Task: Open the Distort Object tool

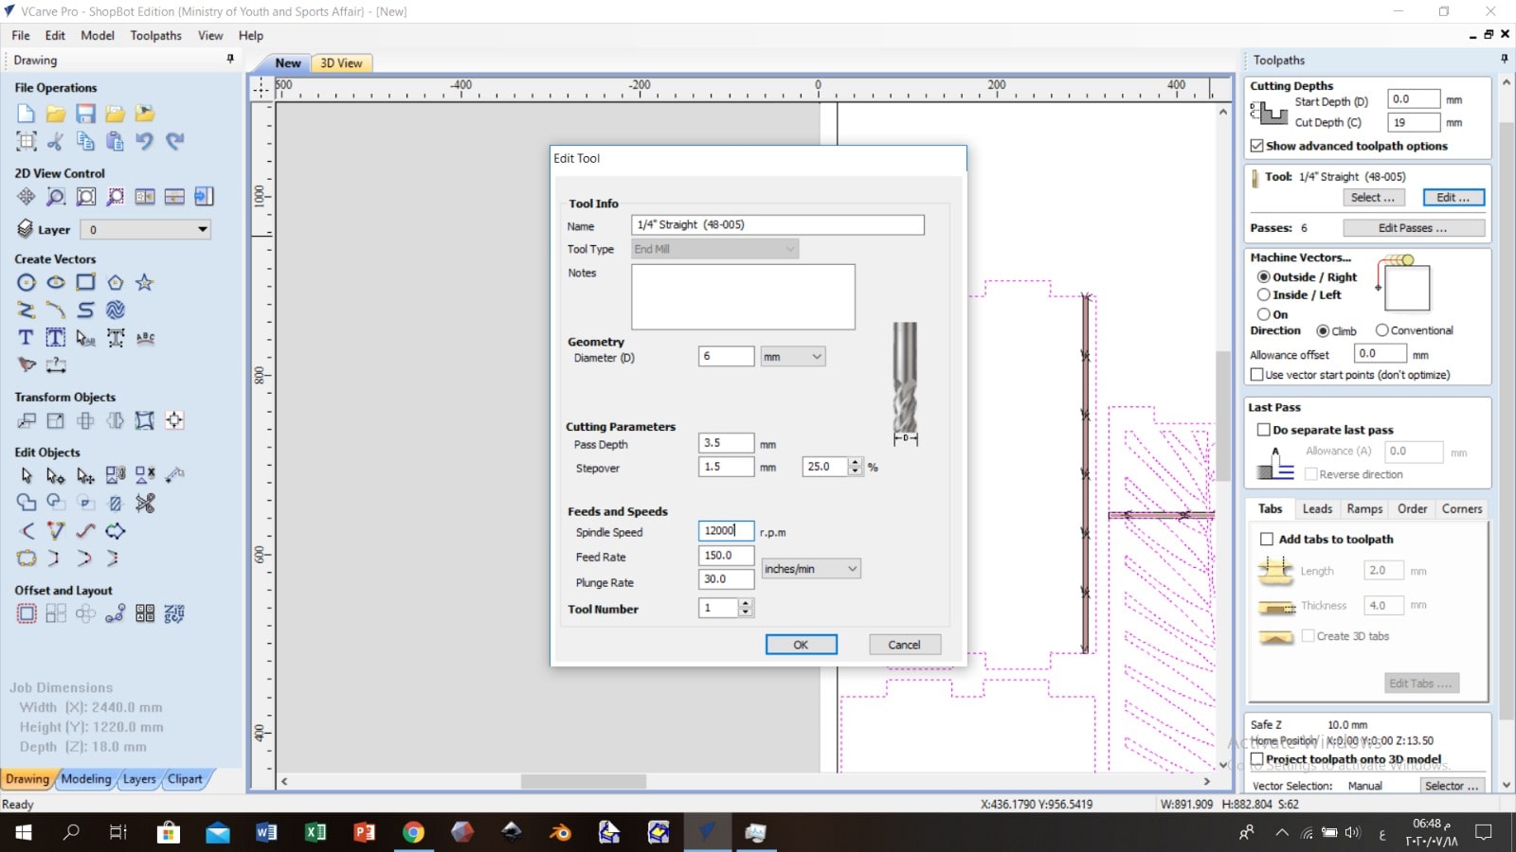Action: pos(144,420)
